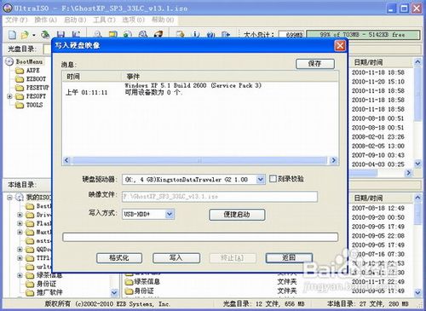Click the message log scroll right arrow
The image size is (426, 311).
(x=334, y=160)
